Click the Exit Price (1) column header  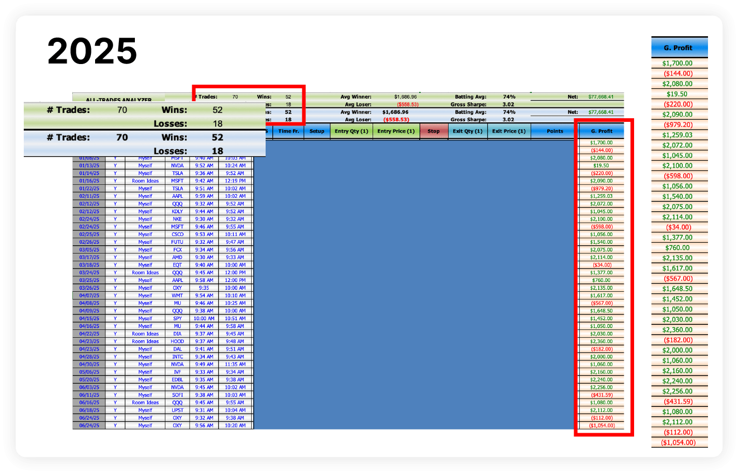click(x=509, y=131)
